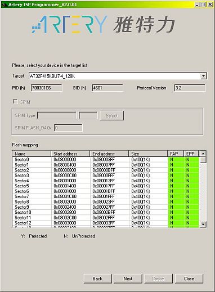Select the Sector2 row name
215x292 pixels.
coord(22,170)
